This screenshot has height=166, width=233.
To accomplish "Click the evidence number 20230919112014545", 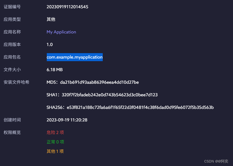I will coord(67,7).
